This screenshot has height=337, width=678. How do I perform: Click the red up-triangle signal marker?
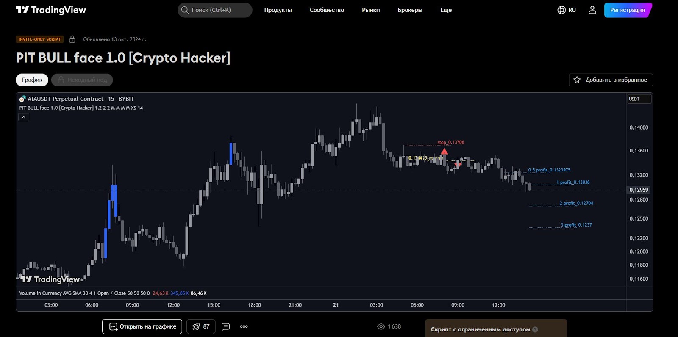(x=444, y=152)
